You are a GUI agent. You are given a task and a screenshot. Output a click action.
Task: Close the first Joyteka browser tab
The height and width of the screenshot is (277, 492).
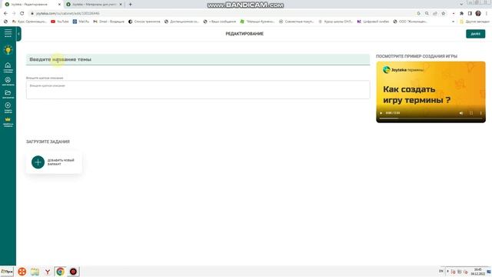tap(59, 5)
